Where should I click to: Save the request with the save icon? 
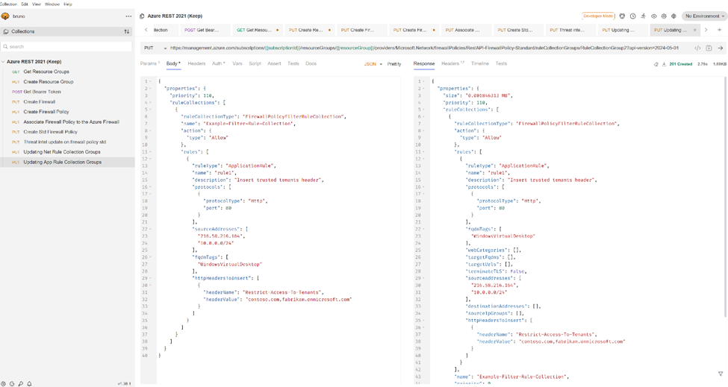[709, 48]
